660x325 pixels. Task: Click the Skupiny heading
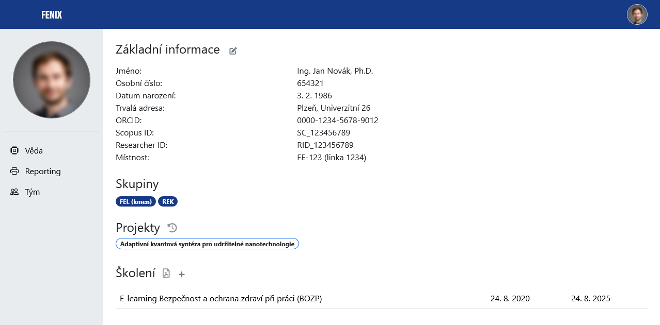pyautogui.click(x=137, y=184)
